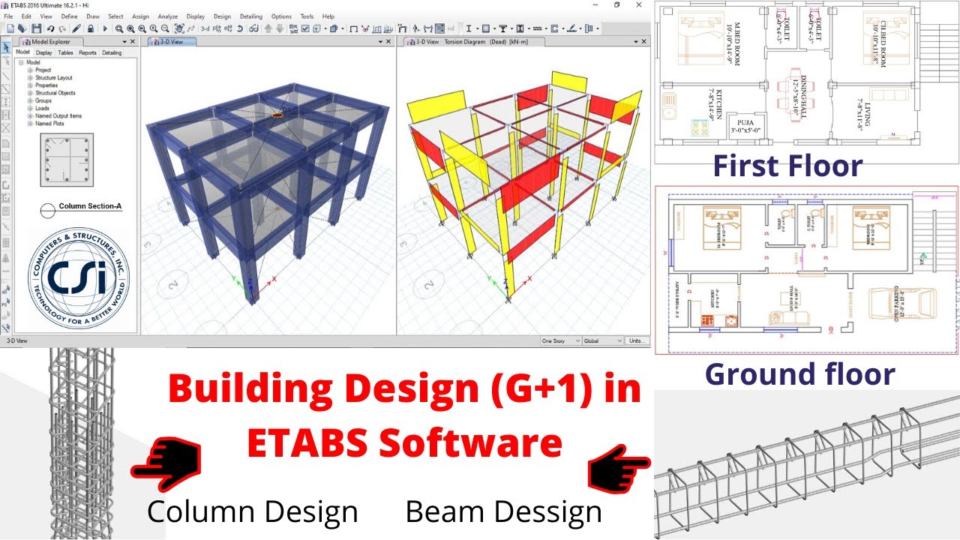Screen dimensions: 960x540
Task: Activate the pan hand tool
Action: 179,28
